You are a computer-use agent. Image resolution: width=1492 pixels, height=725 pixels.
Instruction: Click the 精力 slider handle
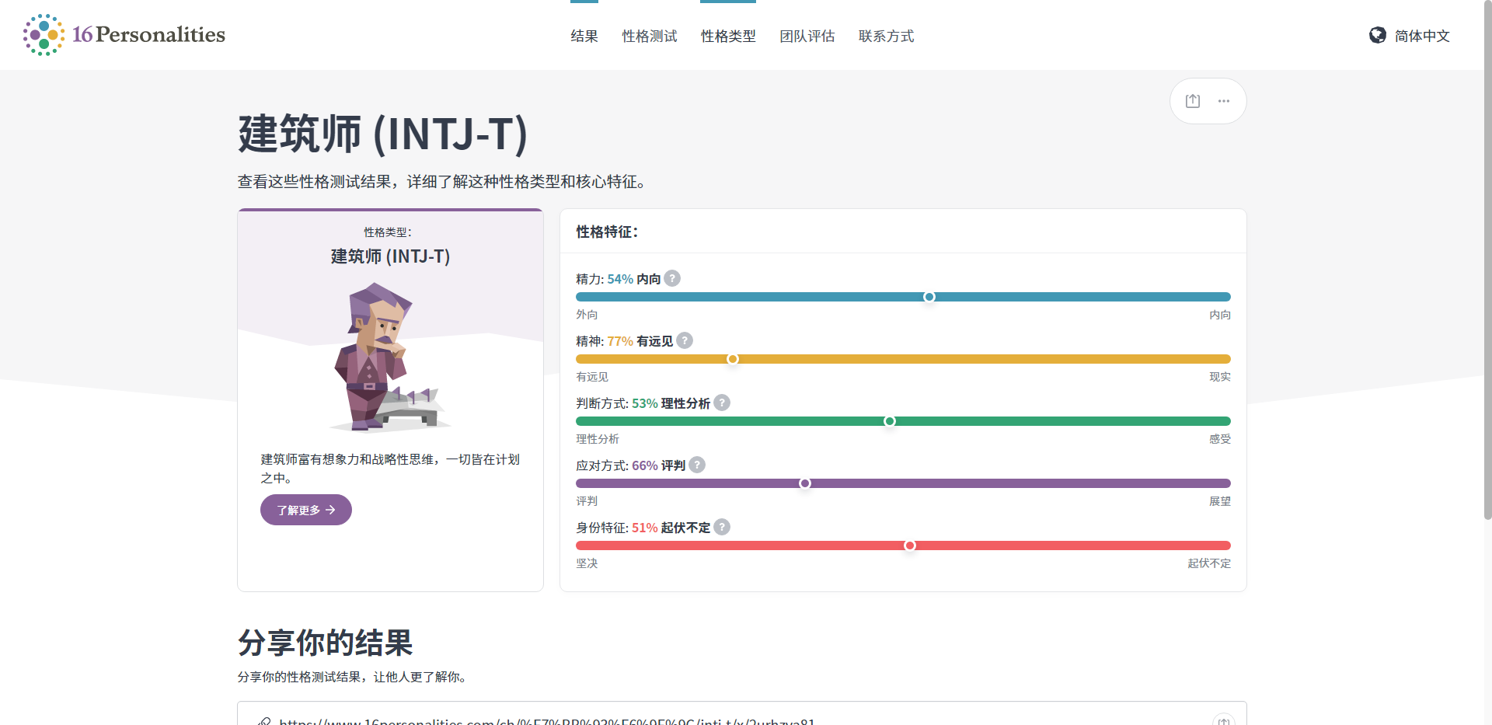[x=929, y=297]
